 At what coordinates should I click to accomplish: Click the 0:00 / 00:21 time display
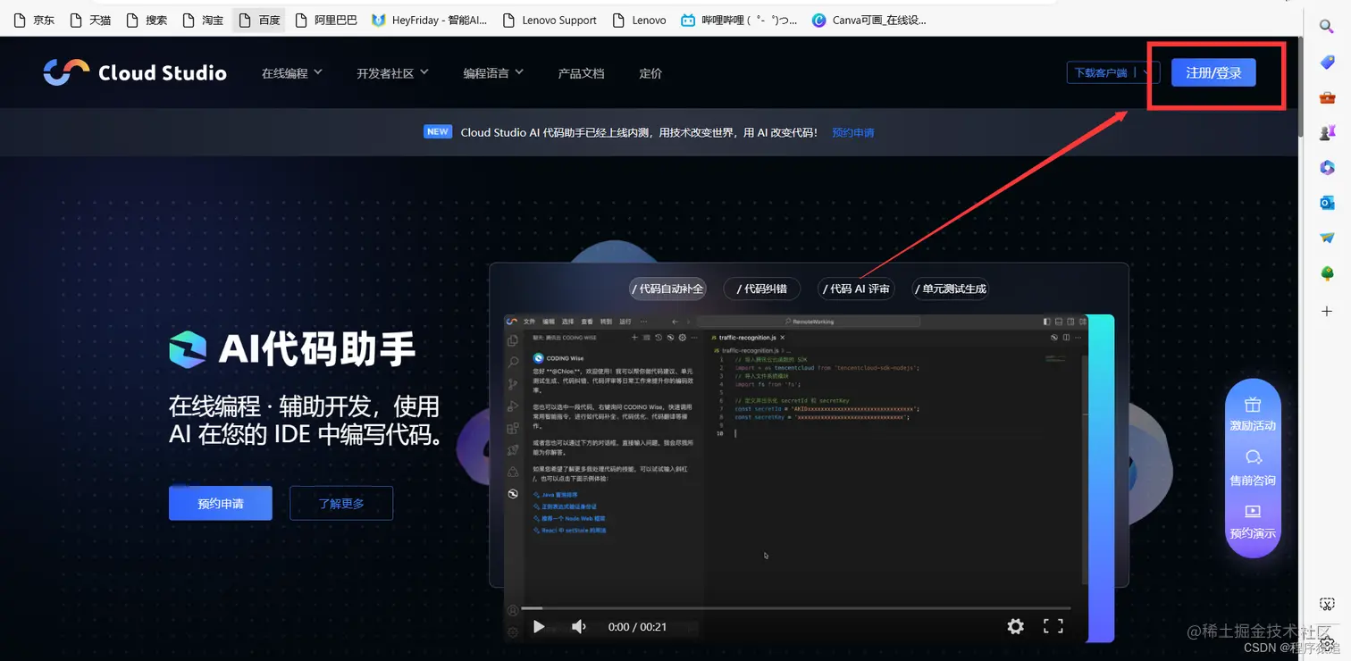[x=637, y=626]
